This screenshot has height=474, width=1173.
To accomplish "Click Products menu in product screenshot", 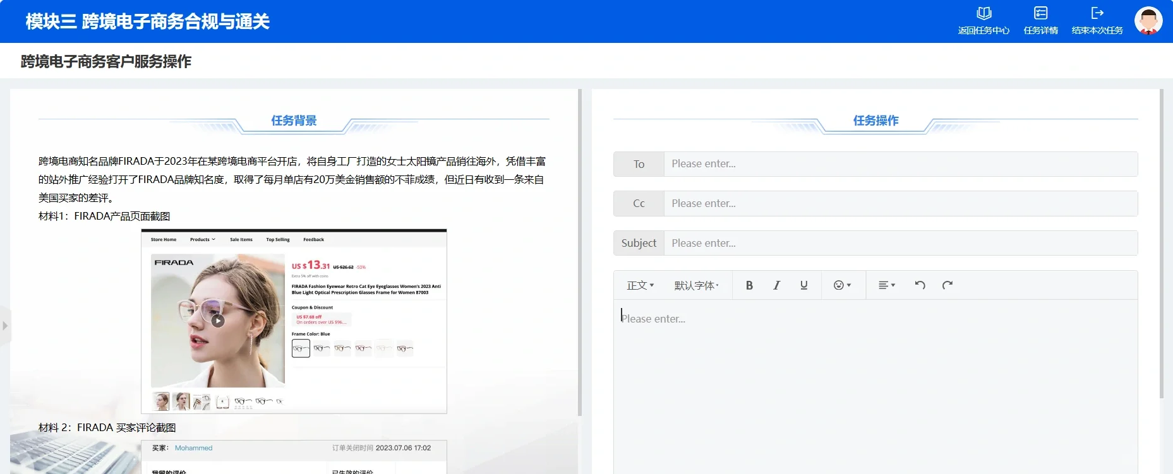I will [x=202, y=240].
